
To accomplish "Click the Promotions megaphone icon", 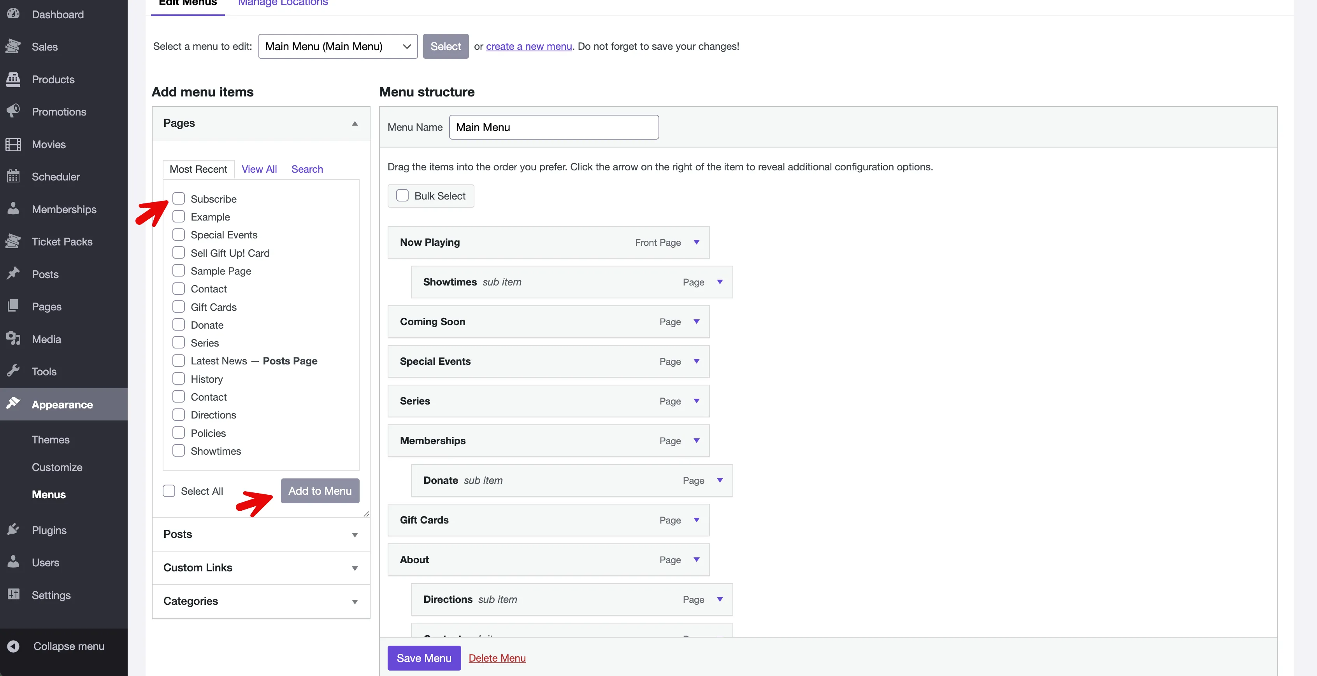I will click(x=13, y=111).
